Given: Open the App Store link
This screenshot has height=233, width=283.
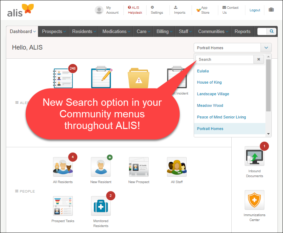Looking at the screenshot, I should (x=203, y=10).
